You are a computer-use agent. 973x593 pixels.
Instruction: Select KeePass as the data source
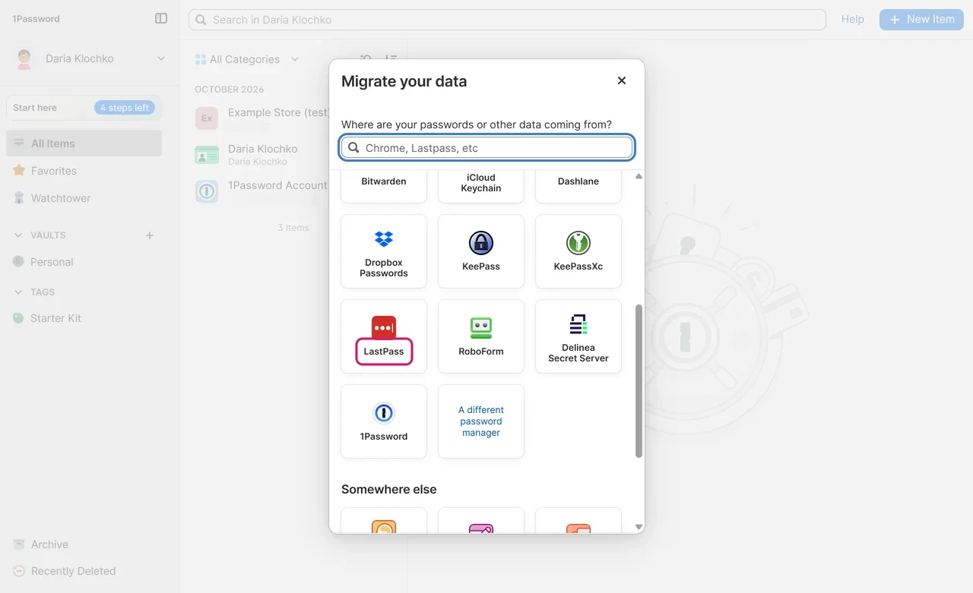481,251
